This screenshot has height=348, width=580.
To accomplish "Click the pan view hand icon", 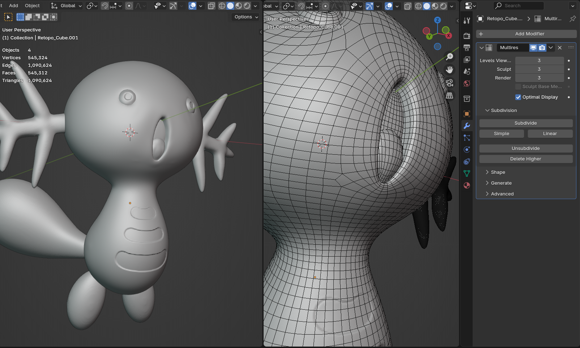I will click(449, 70).
